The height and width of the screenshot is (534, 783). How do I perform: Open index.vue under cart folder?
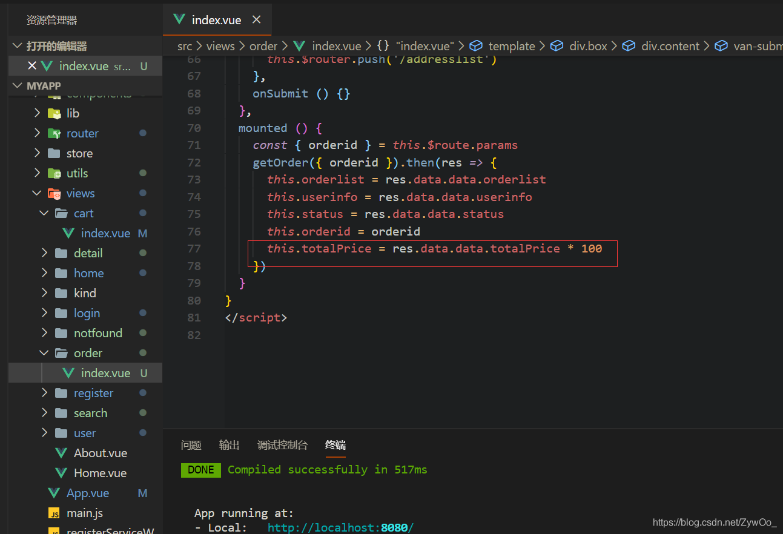coord(105,233)
